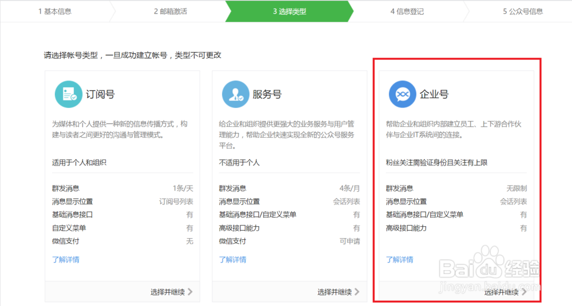Open 了解详情 link in 服务号 card
The width and height of the screenshot is (572, 306).
233,260
